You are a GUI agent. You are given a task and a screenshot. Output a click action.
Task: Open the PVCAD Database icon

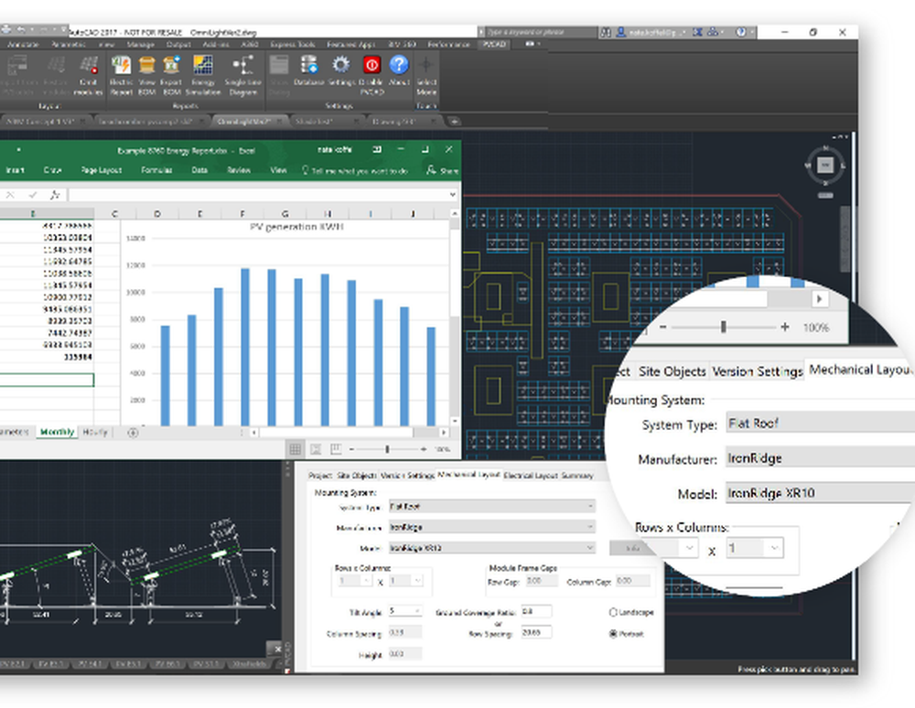pyautogui.click(x=308, y=65)
